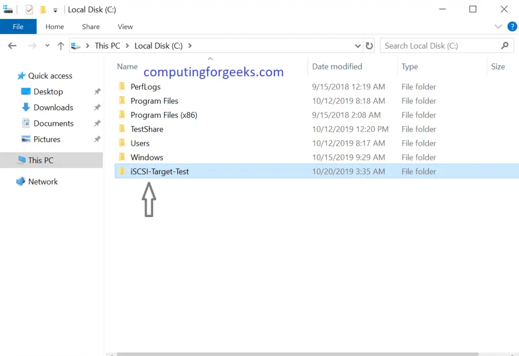This screenshot has width=519, height=356.
Task: Open the Share ribbon tab
Action: (x=91, y=27)
